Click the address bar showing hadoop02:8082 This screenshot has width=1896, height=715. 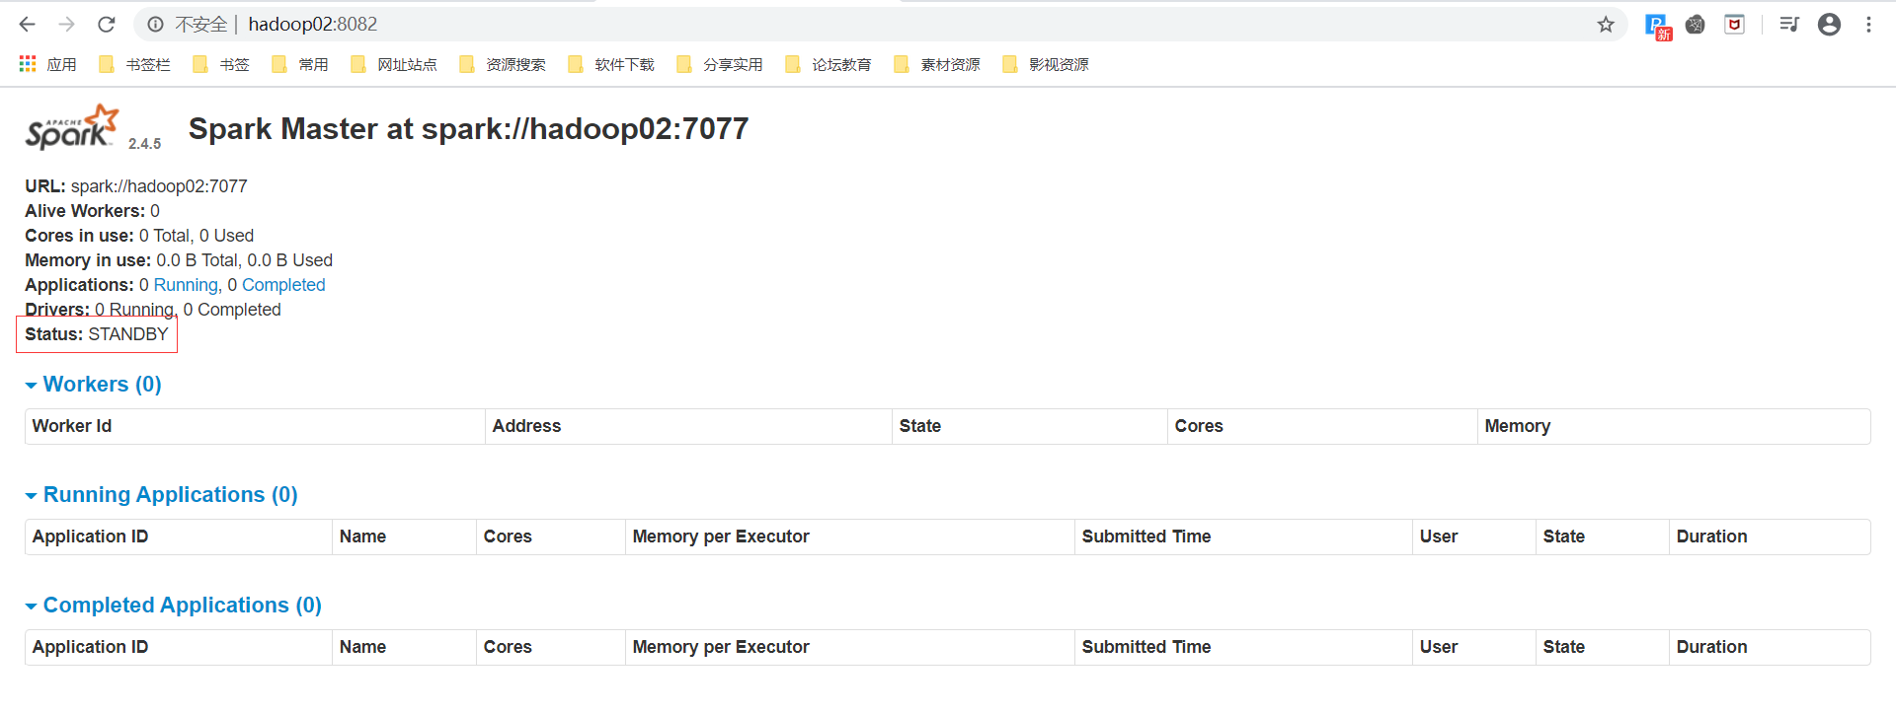pyautogui.click(x=879, y=24)
